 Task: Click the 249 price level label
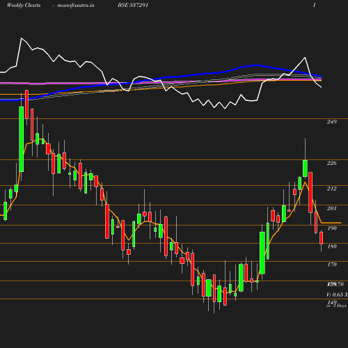click(x=331, y=122)
